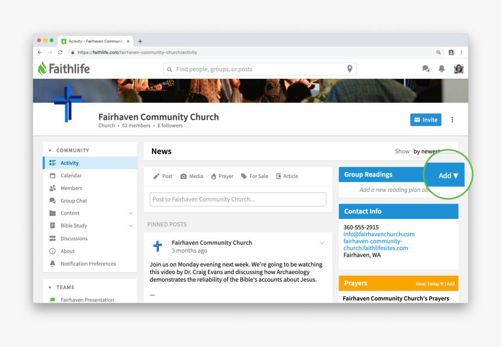Open the messages chat bubble icon
Screen dimensions: 501x347
pos(426,69)
